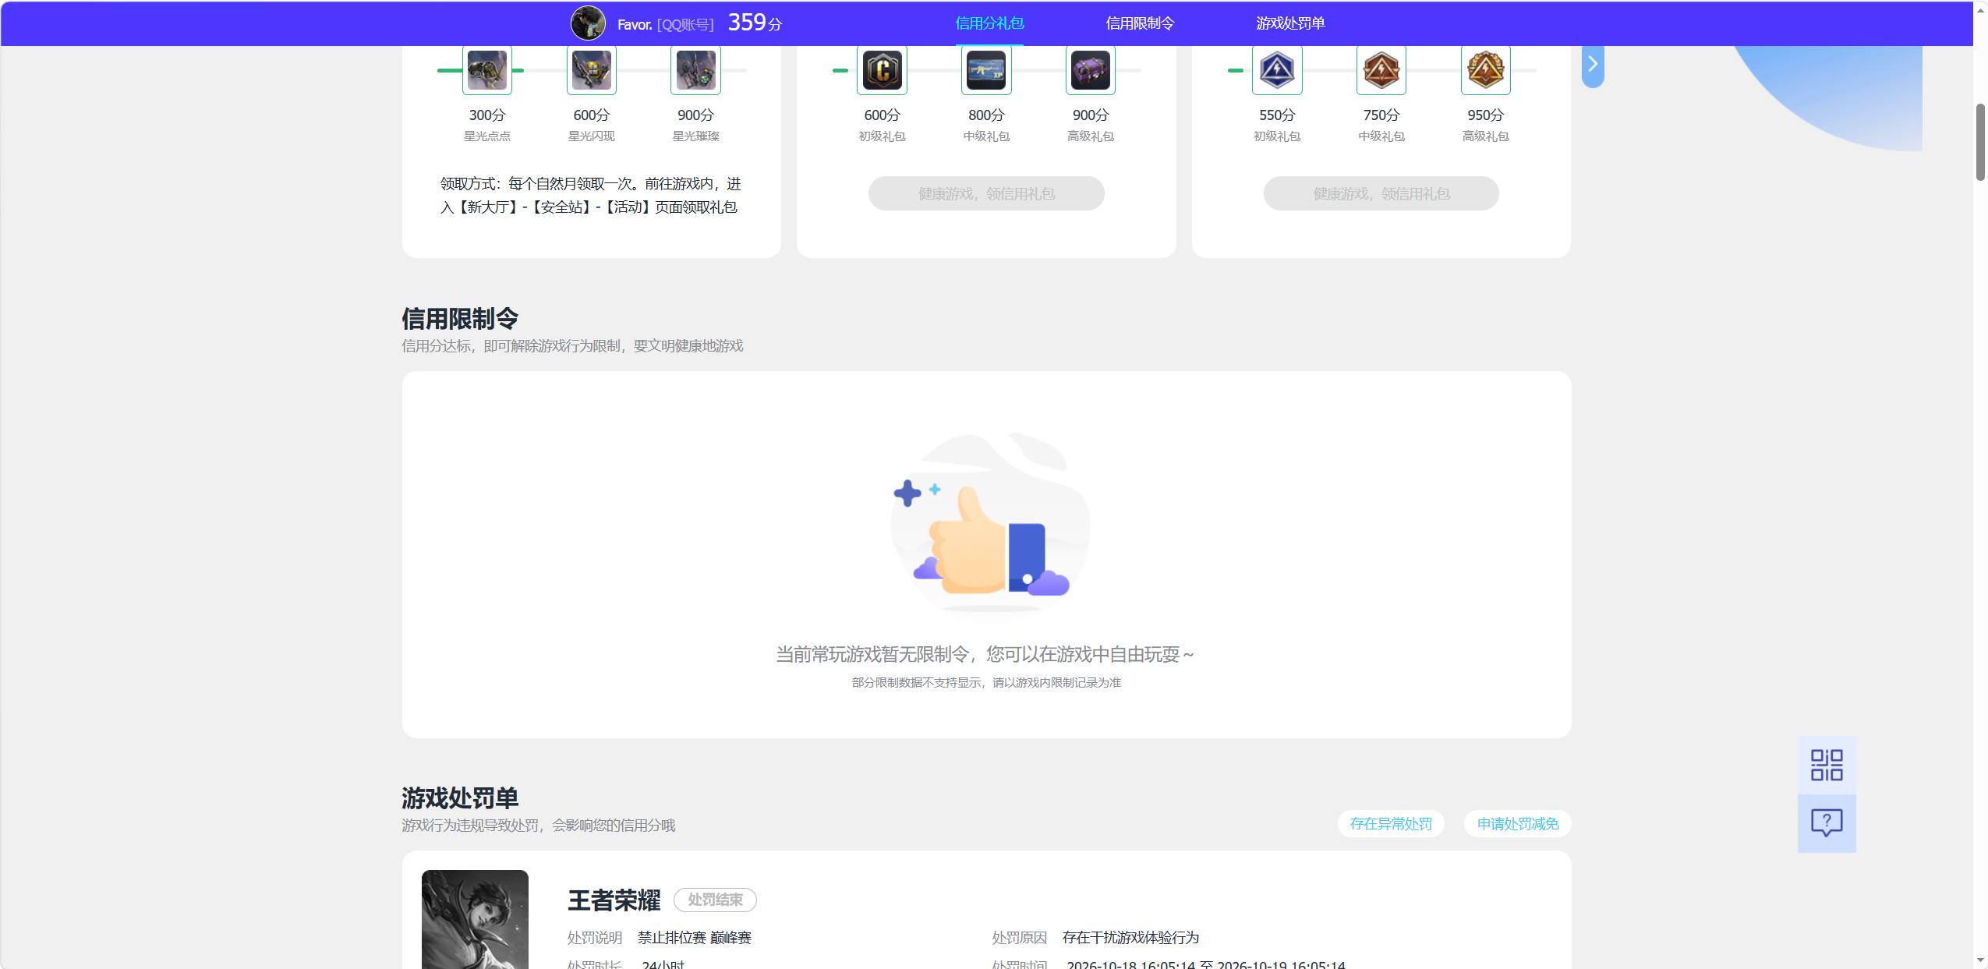This screenshot has height=969, width=1988.
Task: Open the QR code side widget
Action: tap(1827, 765)
